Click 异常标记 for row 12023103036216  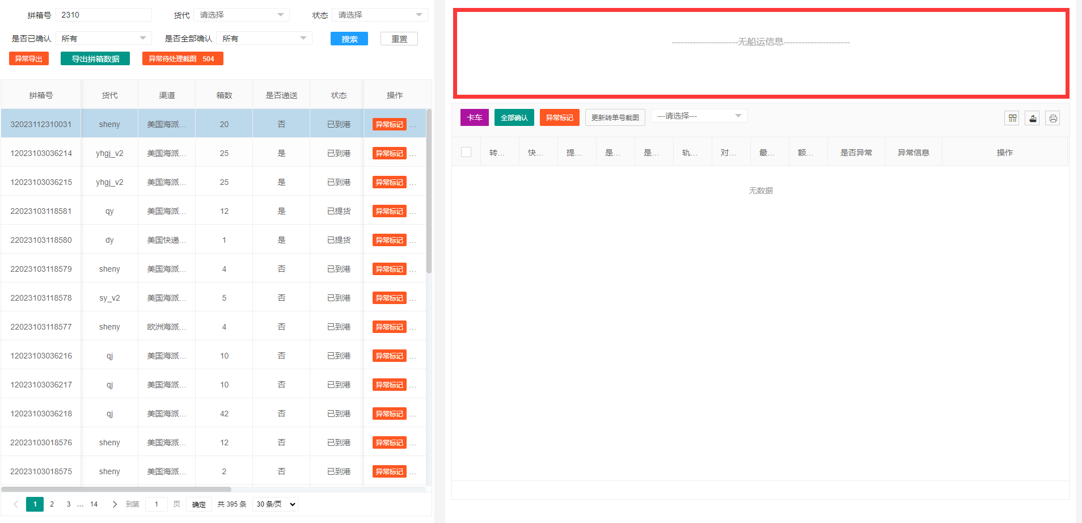click(390, 356)
